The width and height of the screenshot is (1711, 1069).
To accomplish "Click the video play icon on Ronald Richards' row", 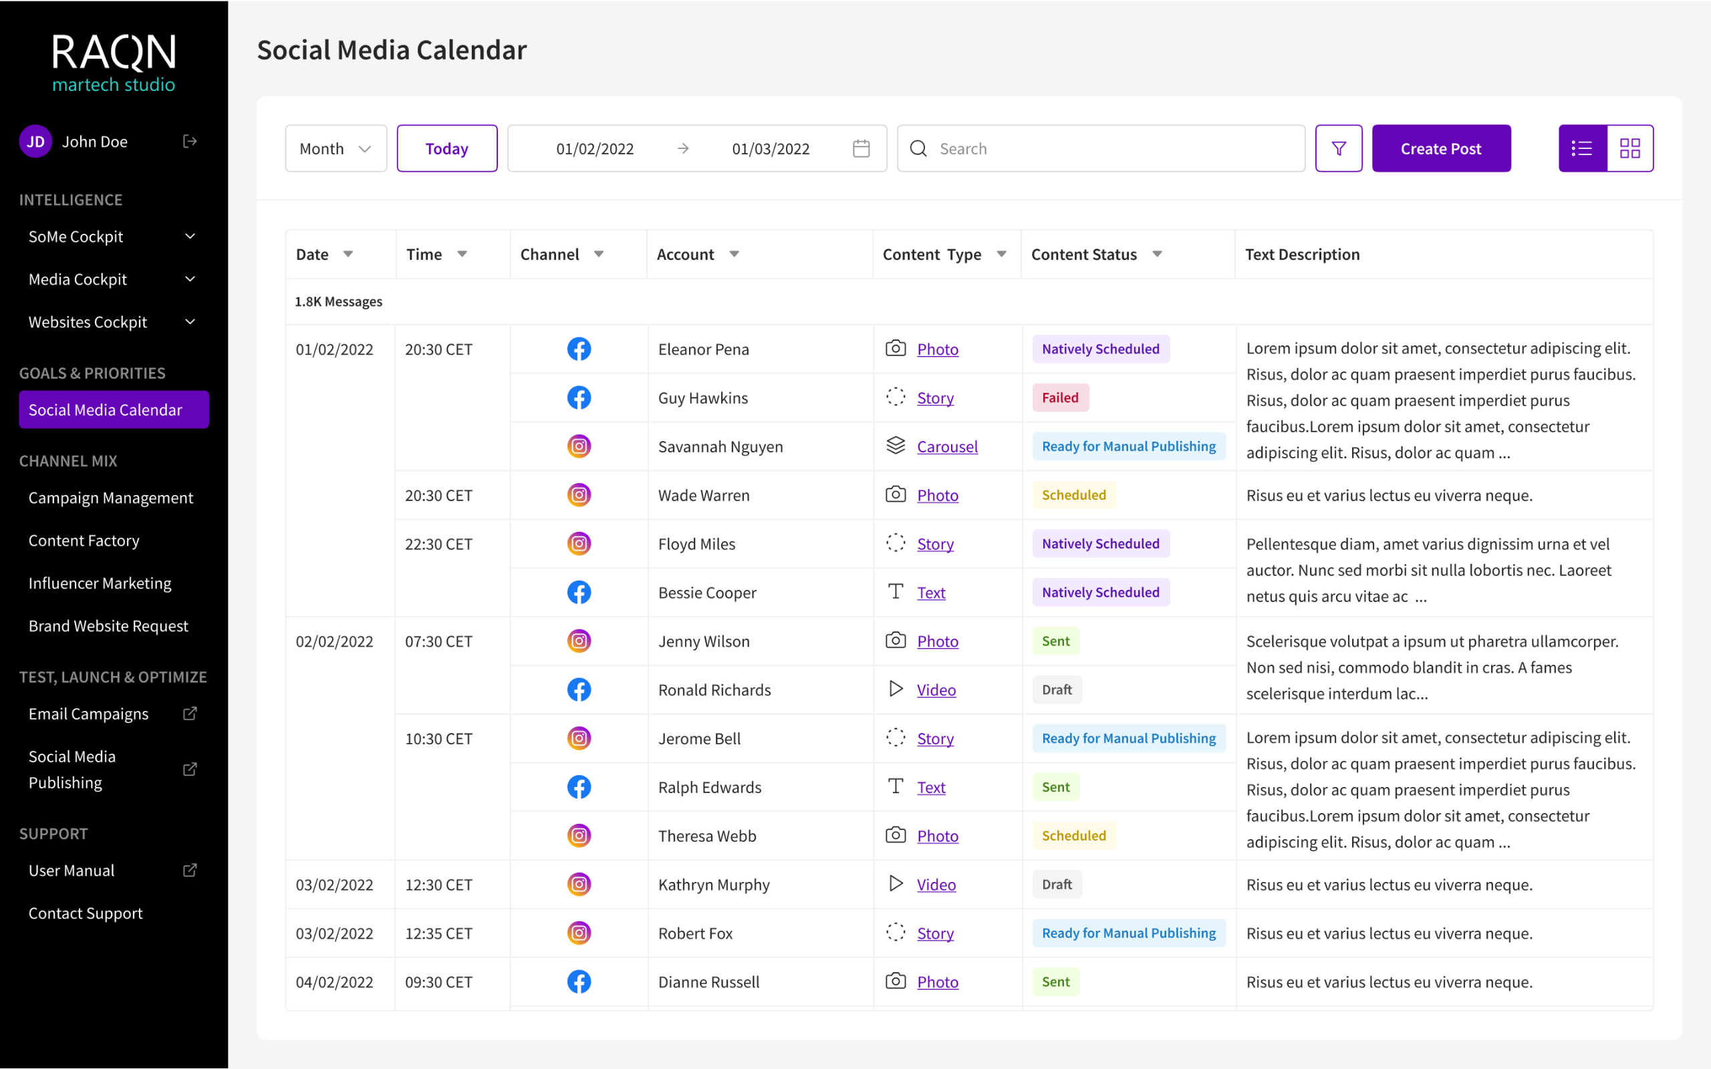I will point(895,689).
